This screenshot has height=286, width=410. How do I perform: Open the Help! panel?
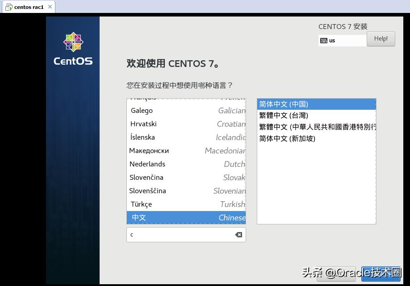tap(381, 39)
